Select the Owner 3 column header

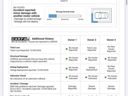111,40
